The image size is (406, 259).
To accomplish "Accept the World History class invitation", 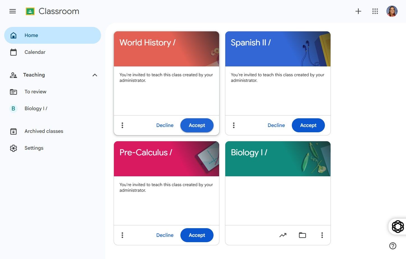I will pos(197,125).
